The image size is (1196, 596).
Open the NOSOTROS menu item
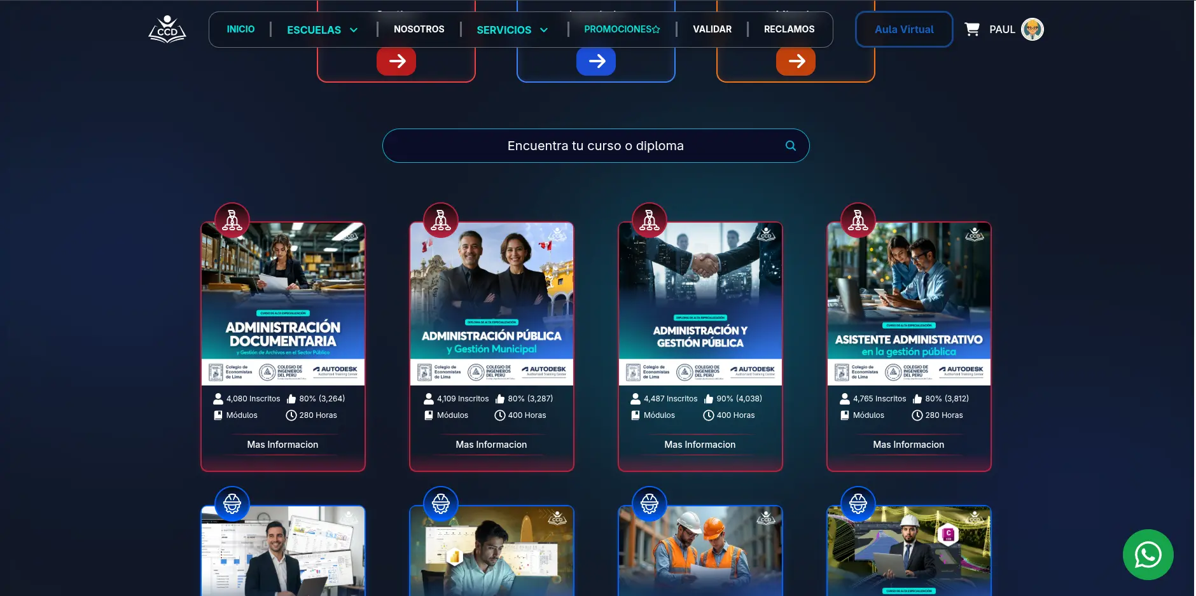tap(419, 29)
